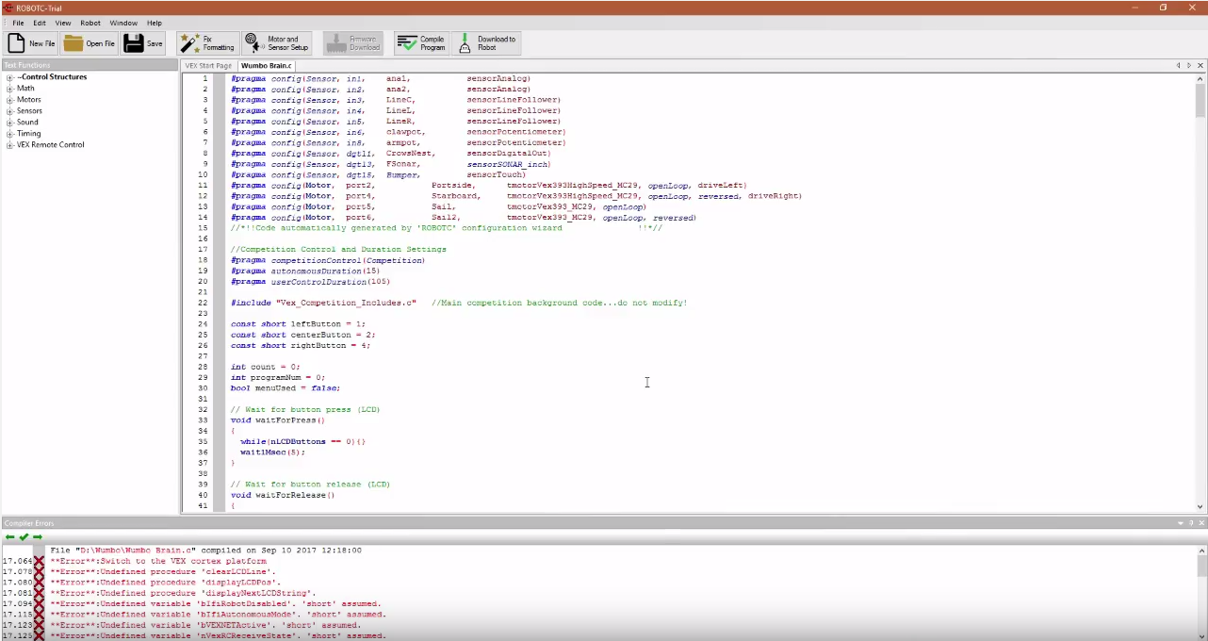This screenshot has width=1208, height=641.
Task: Create a new file with New File
Action: (32, 43)
